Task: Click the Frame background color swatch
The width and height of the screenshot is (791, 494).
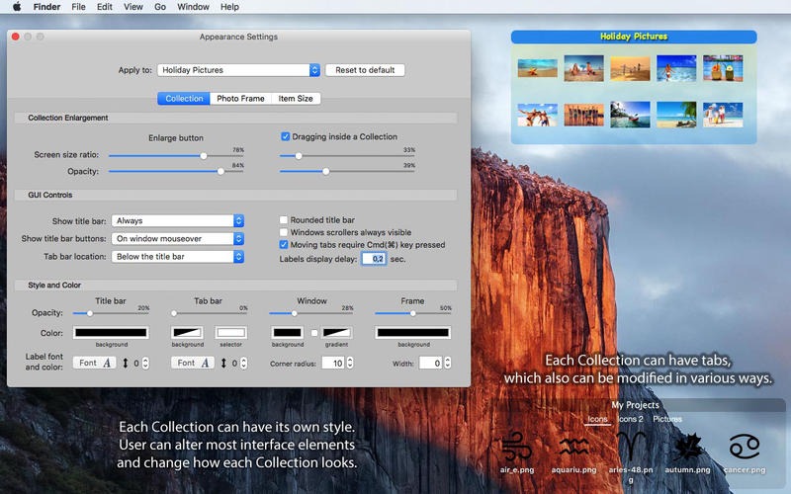Action: [412, 333]
